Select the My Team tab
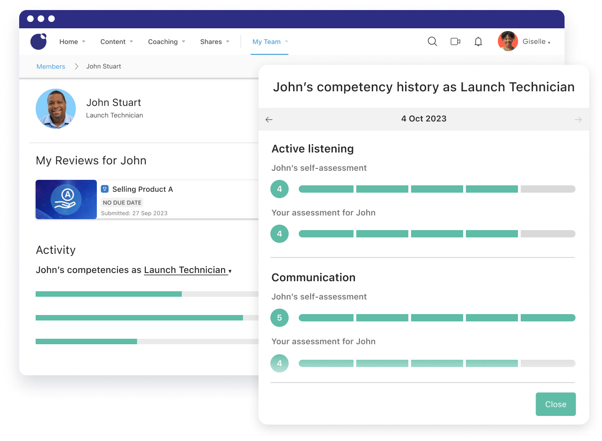Viewport: 602px width, 441px height. [x=269, y=42]
